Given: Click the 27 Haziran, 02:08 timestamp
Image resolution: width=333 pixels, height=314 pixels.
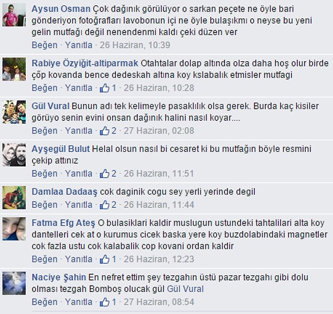Looking at the screenshot, I should pyautogui.click(x=159, y=131).
